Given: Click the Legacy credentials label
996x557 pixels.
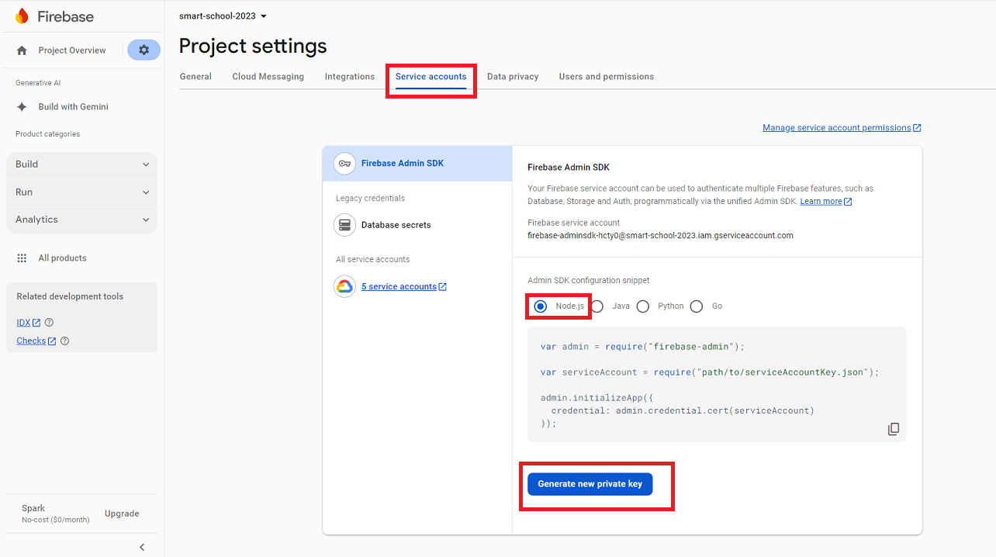Looking at the screenshot, I should [370, 199].
